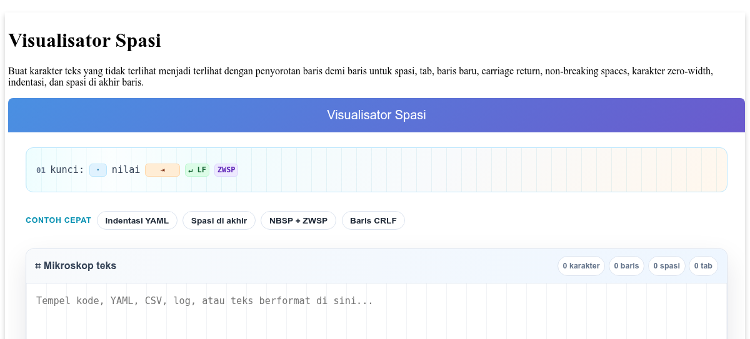Click the main page heading 'Visualisator Spasi'
This screenshot has height=339, width=750.
click(x=84, y=41)
